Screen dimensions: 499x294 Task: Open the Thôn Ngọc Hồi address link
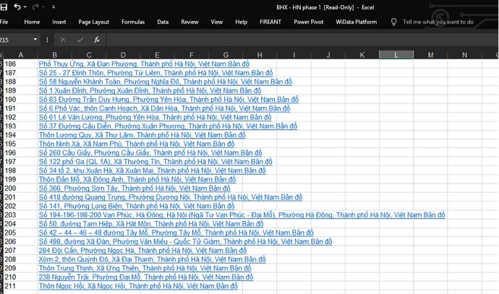(138, 286)
